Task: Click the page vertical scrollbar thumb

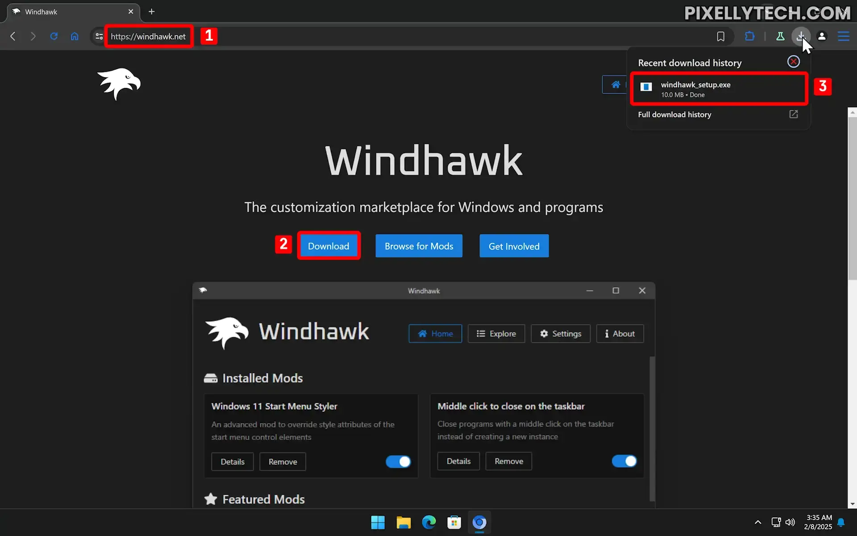Action: tap(852, 199)
